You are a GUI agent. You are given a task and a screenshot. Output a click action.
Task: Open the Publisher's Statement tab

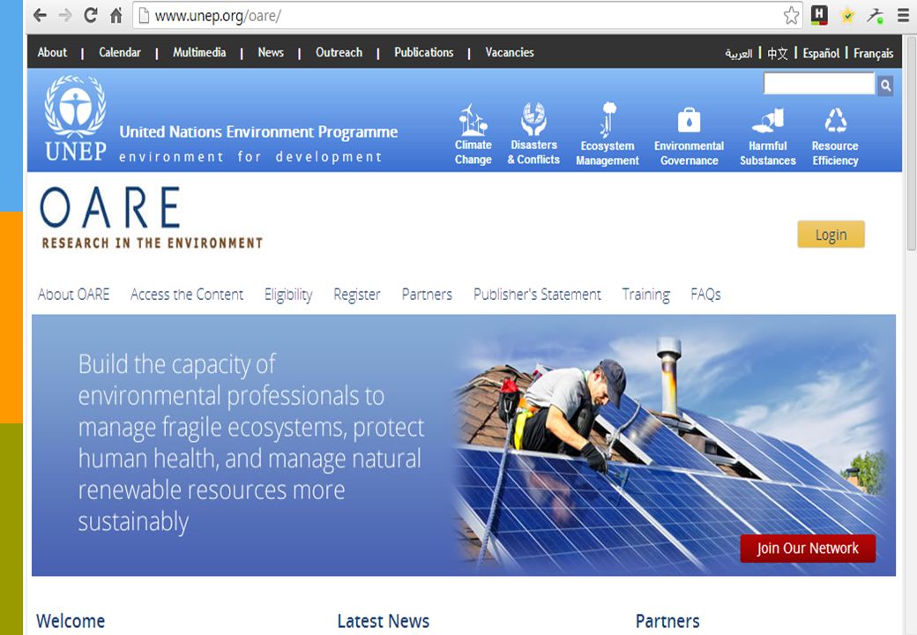click(537, 294)
